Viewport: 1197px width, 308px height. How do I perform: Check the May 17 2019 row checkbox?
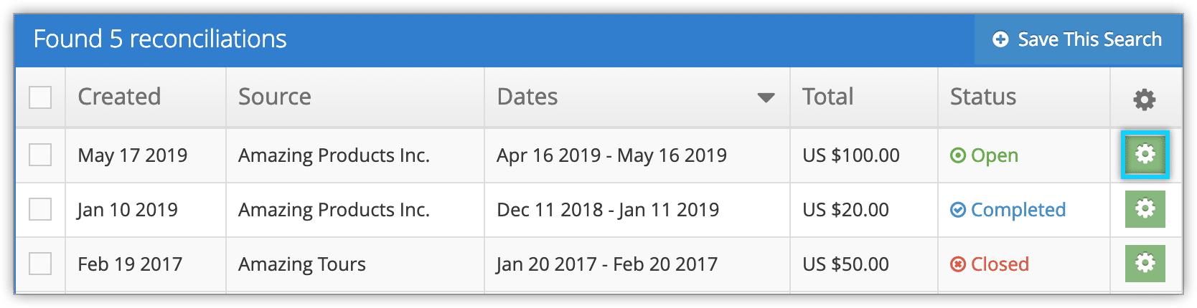pos(40,155)
